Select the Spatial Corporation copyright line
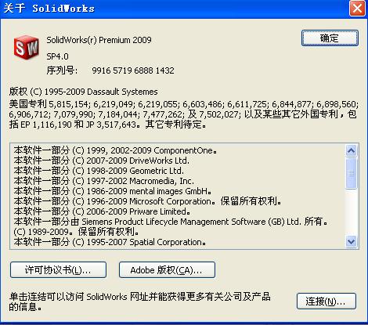The height and width of the screenshot is (325, 368). [x=110, y=242]
